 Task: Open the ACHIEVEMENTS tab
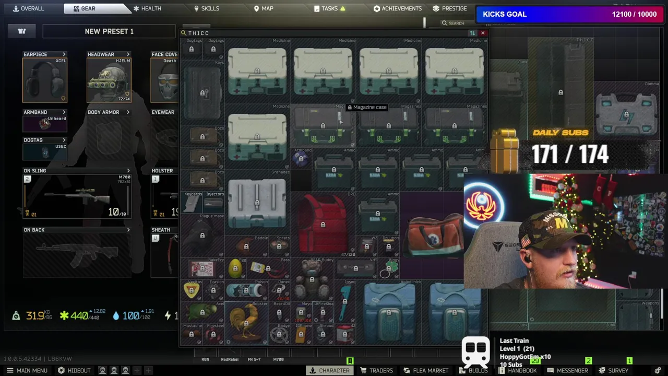398,8
